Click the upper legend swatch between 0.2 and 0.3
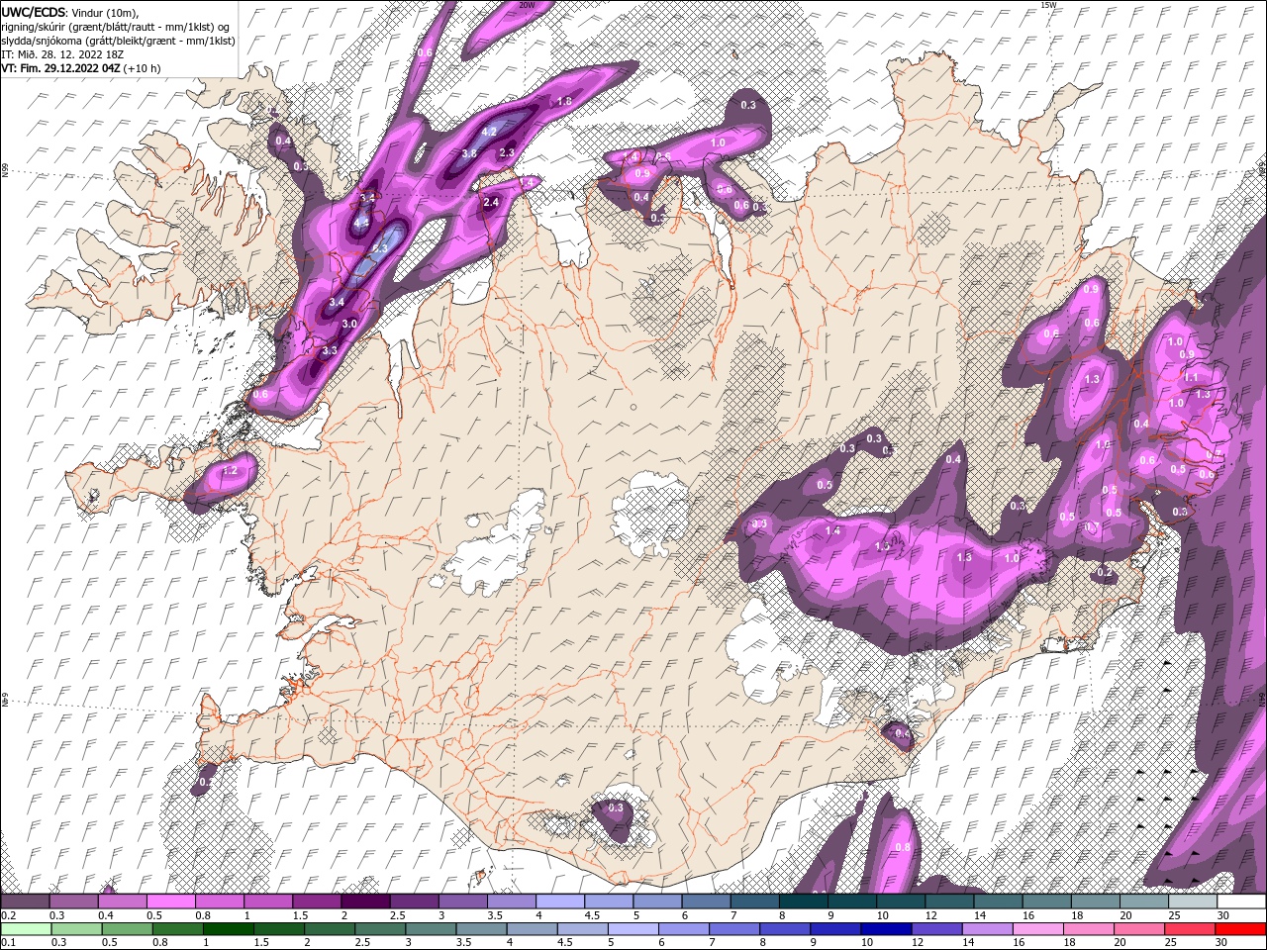This screenshot has width=1267, height=950. pyautogui.click(x=26, y=902)
